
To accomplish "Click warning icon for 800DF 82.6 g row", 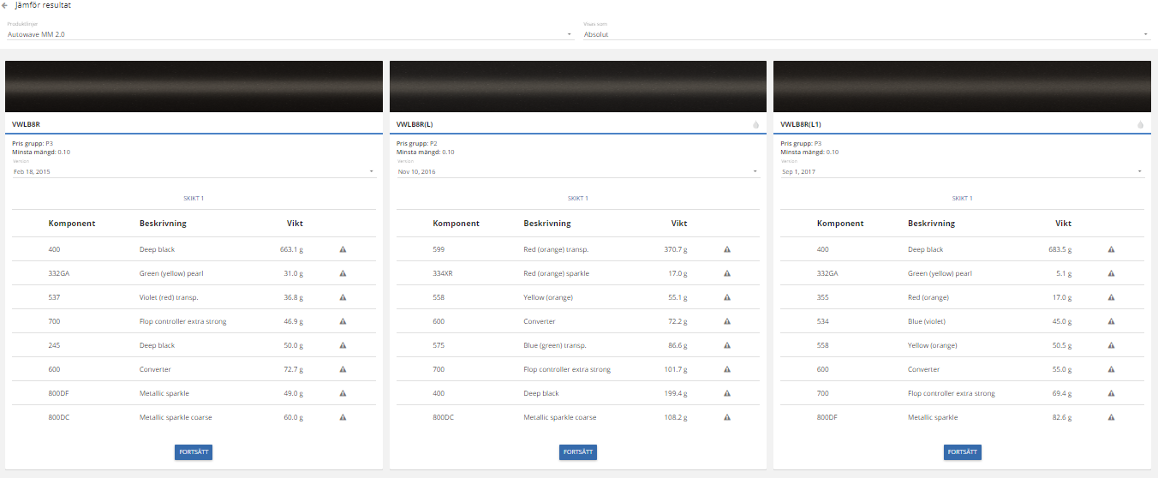I will [1111, 417].
